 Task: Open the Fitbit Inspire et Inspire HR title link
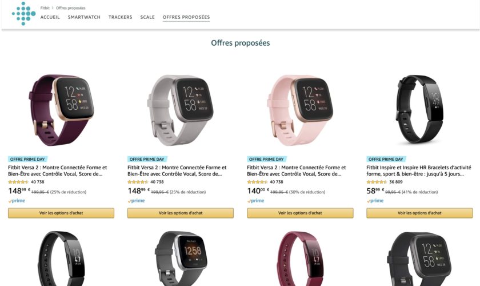[x=419, y=170]
